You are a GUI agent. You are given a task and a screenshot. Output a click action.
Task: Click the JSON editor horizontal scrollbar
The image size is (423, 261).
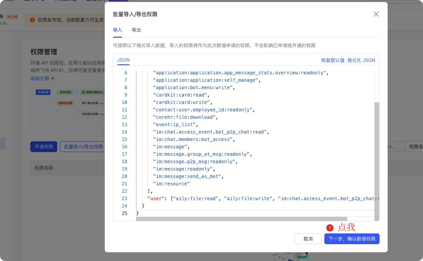pyautogui.click(x=241, y=219)
